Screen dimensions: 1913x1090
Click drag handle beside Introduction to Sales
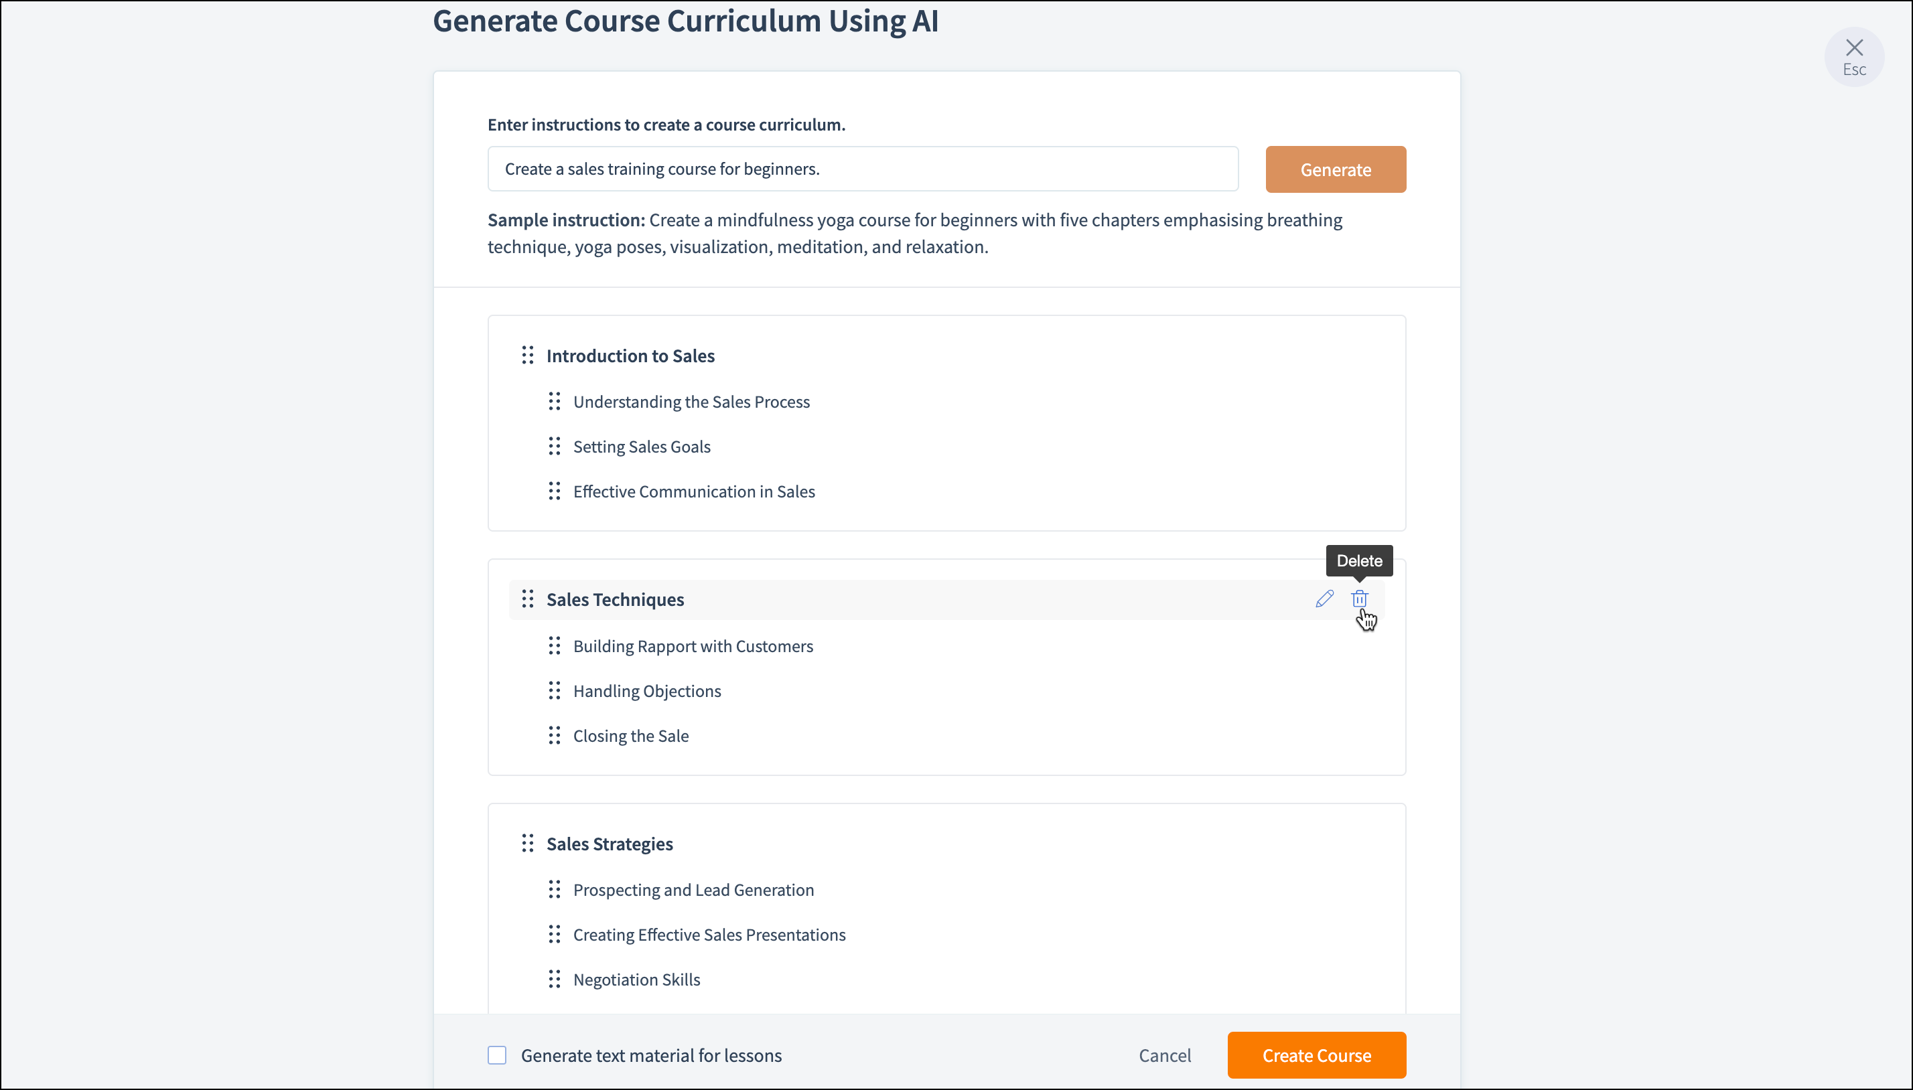click(528, 356)
